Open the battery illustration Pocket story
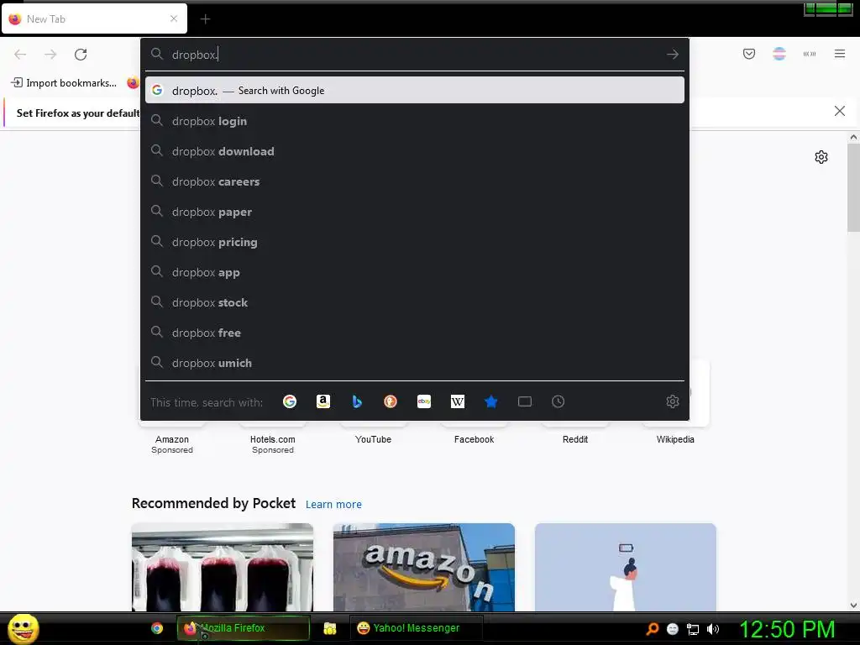 (x=625, y=567)
